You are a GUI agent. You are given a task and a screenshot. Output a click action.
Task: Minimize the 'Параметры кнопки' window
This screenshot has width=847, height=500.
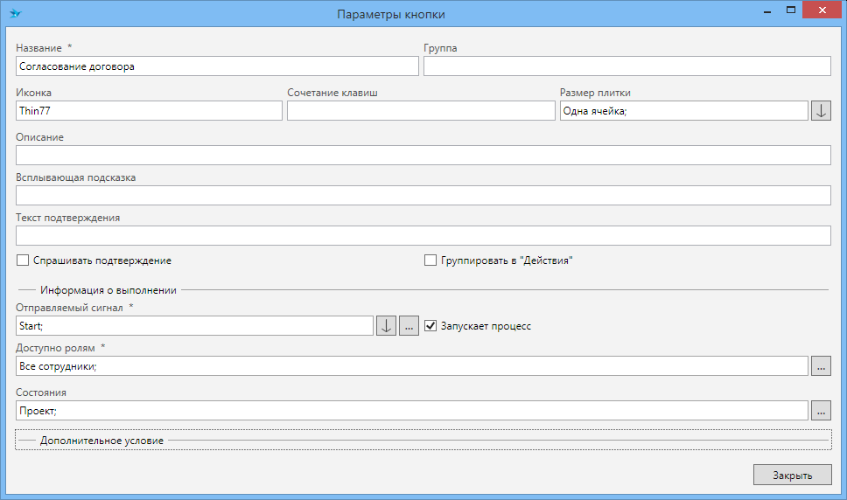click(766, 10)
